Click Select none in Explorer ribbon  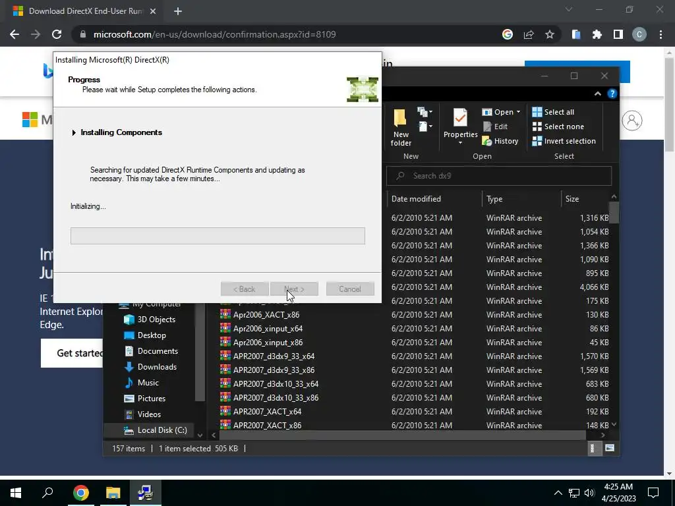[558, 126]
